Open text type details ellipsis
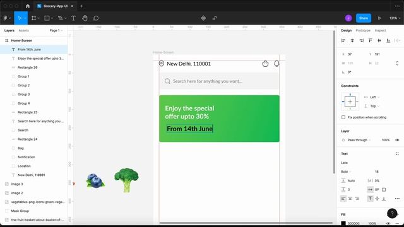Viewport: 404px width, 227px height. coord(397,199)
